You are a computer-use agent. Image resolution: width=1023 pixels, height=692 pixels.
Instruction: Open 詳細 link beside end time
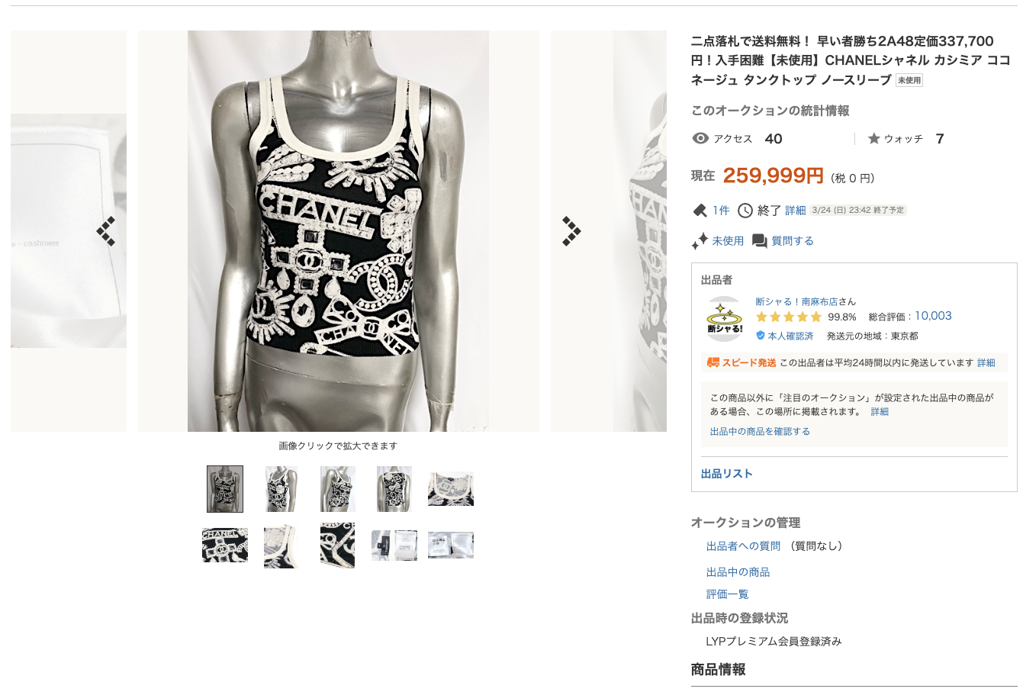tap(796, 211)
